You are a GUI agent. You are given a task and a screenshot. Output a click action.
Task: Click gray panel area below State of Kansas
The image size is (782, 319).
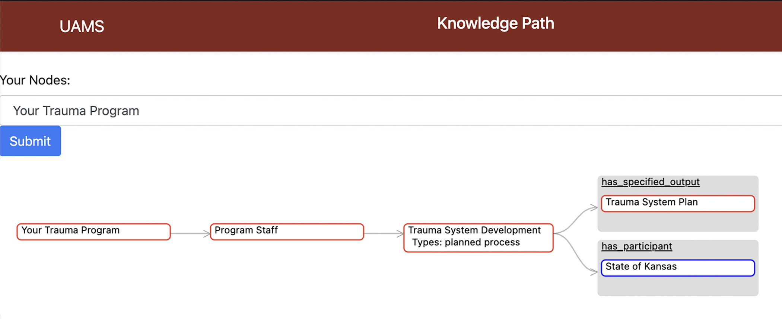tap(678, 287)
